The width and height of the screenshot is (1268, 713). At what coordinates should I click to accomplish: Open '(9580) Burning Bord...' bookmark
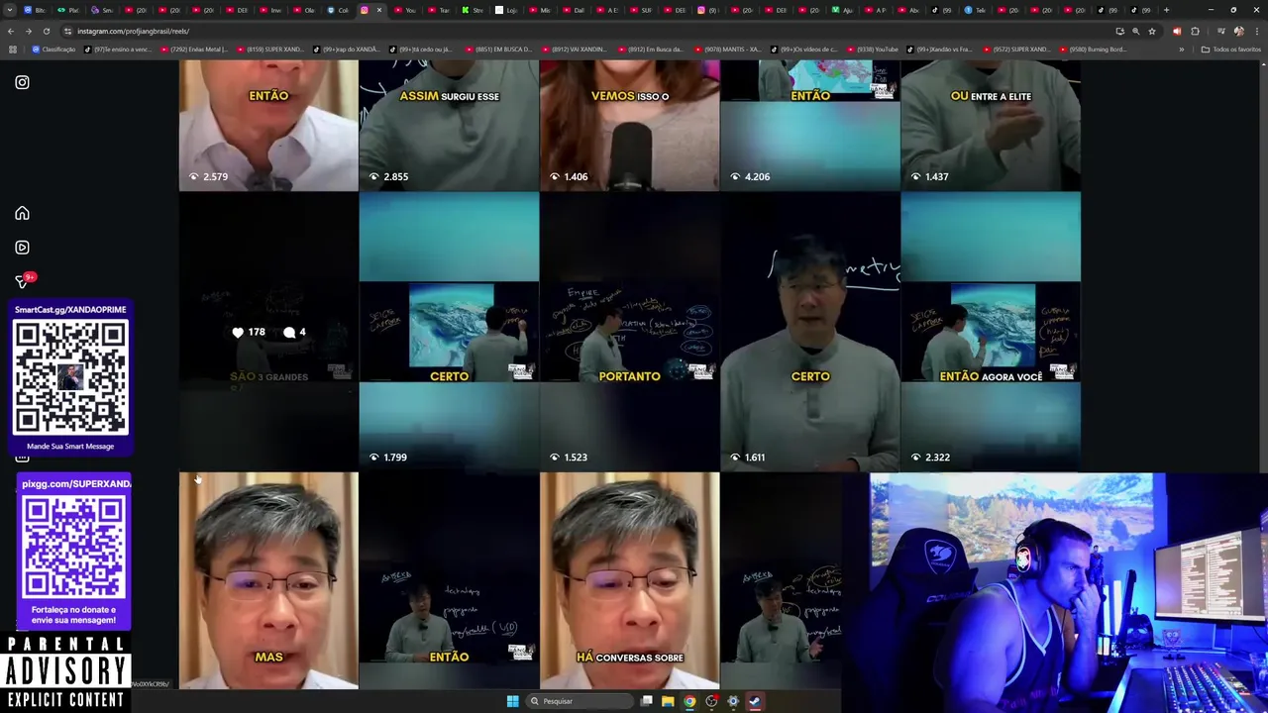coord(1093,50)
